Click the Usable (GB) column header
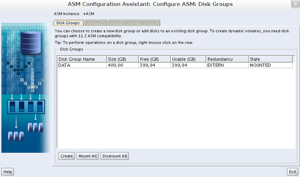The width and height of the screenshot is (300, 177). coord(187,59)
